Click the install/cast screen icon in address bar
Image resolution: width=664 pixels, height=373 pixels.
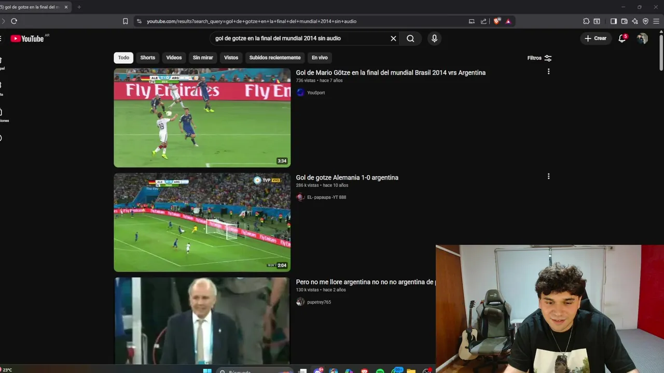point(472,21)
